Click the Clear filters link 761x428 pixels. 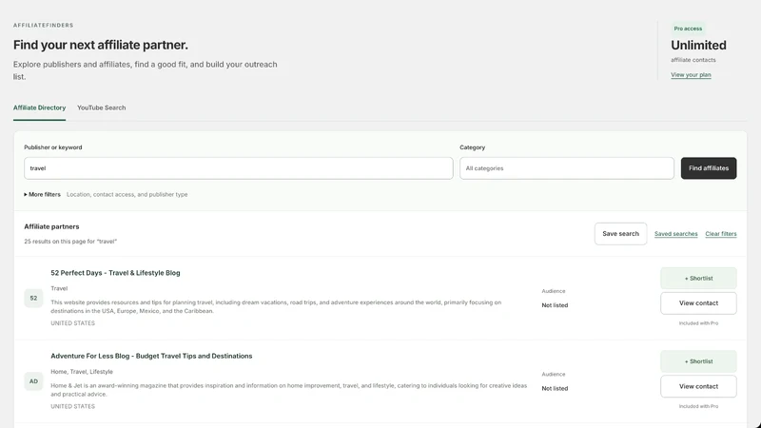(x=721, y=234)
